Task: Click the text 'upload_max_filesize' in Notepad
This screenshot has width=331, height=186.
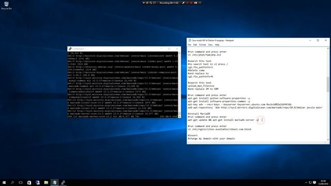Action: (201, 86)
